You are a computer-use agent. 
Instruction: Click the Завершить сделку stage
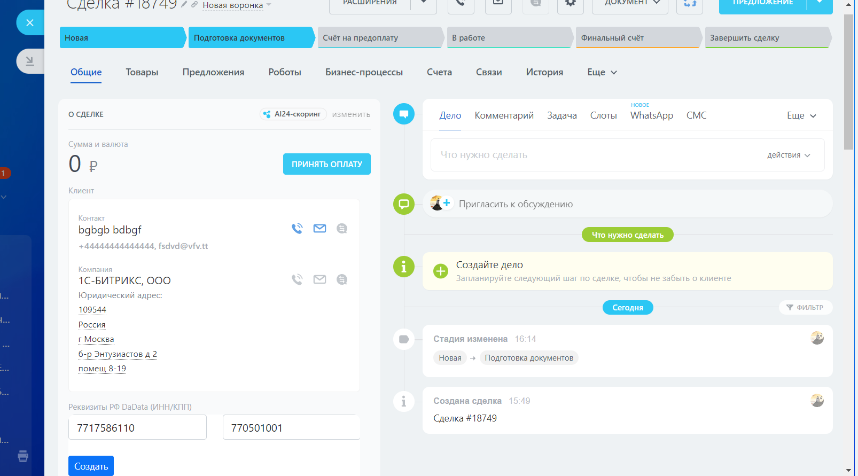click(x=768, y=37)
